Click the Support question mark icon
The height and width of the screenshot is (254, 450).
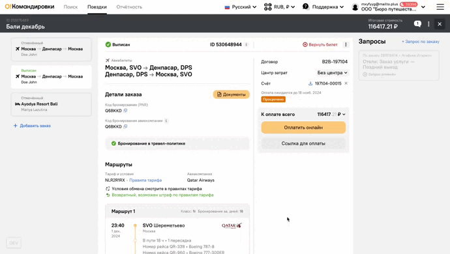(x=306, y=7)
